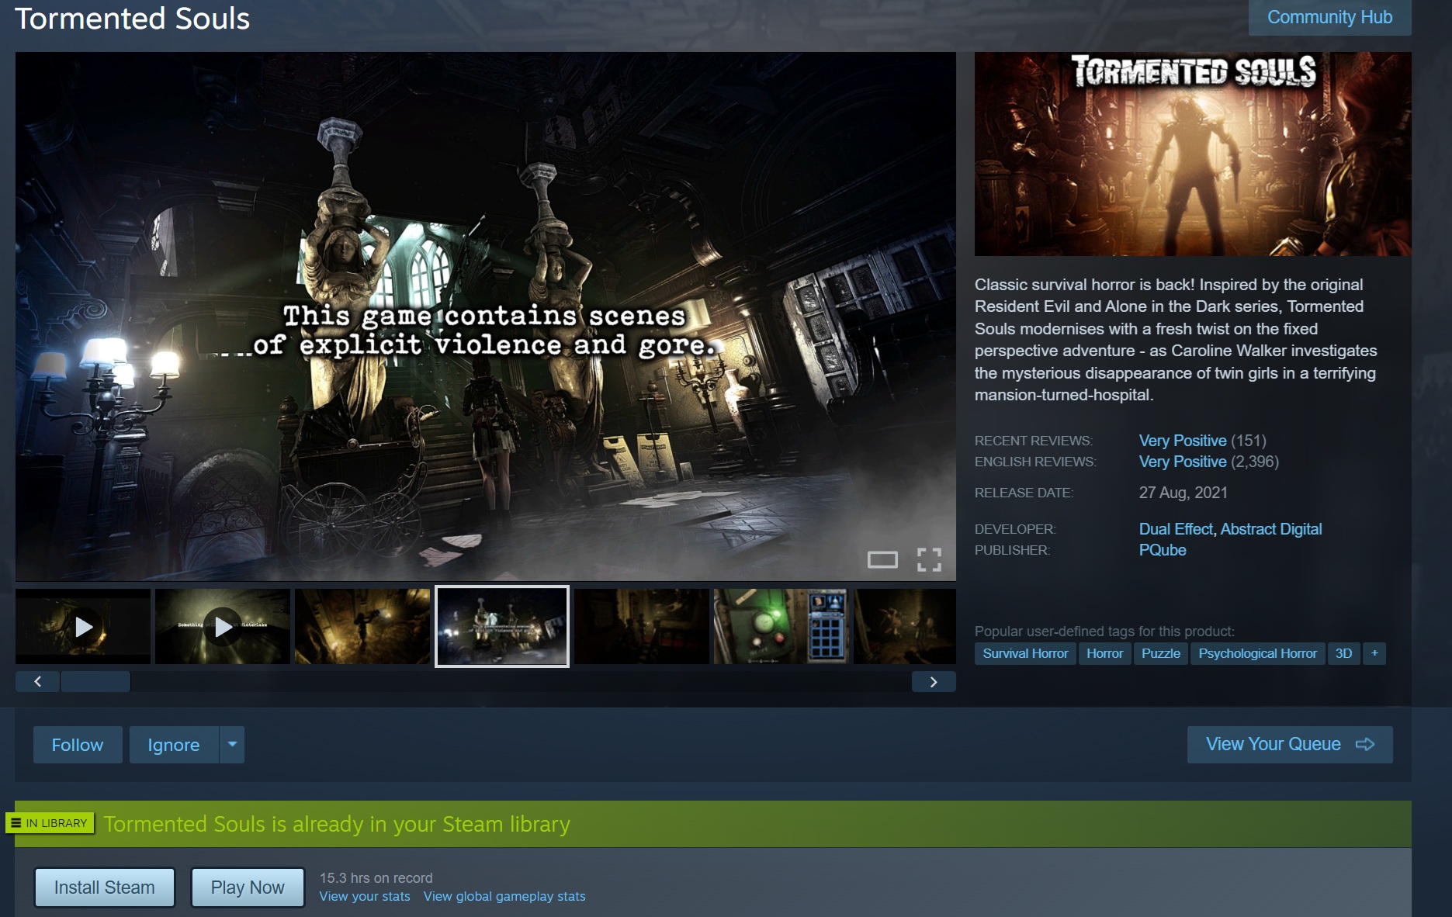The image size is (1452, 917).
Task: Select the Psychological Horror tag
Action: point(1257,653)
